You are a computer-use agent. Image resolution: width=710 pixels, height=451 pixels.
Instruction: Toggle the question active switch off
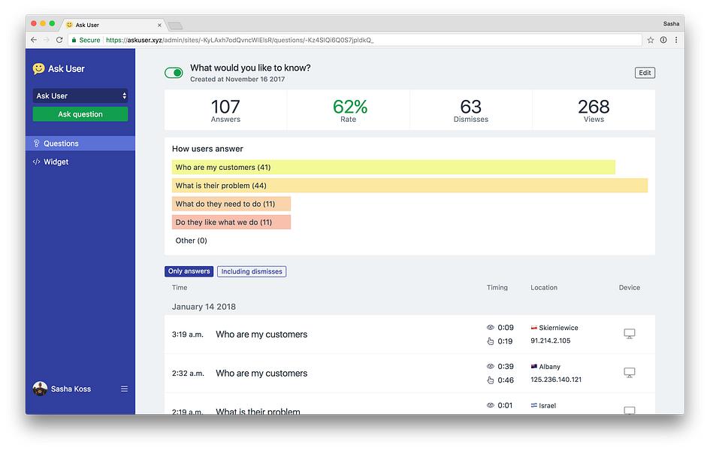click(174, 72)
